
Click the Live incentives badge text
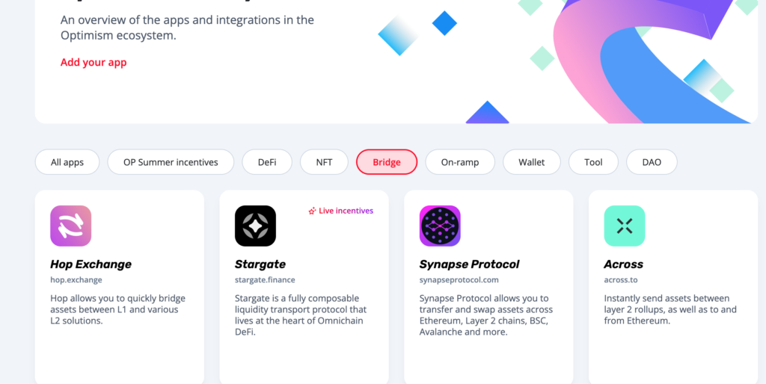(x=346, y=211)
